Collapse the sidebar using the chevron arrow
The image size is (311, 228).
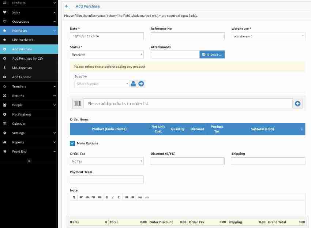[29, 161]
